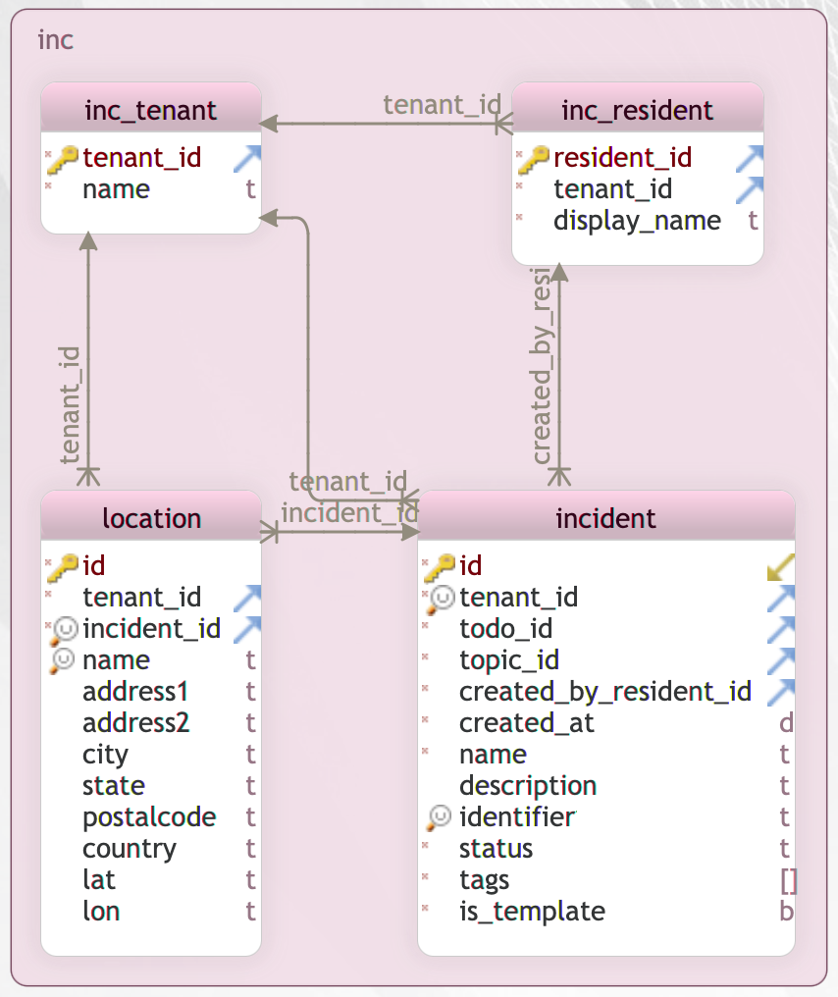The width and height of the screenshot is (838, 997).
Task: Select the name column in inc_tenant
Action: [x=117, y=189]
